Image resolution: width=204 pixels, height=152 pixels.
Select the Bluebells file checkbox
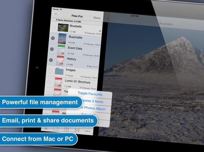(x=54, y=27)
